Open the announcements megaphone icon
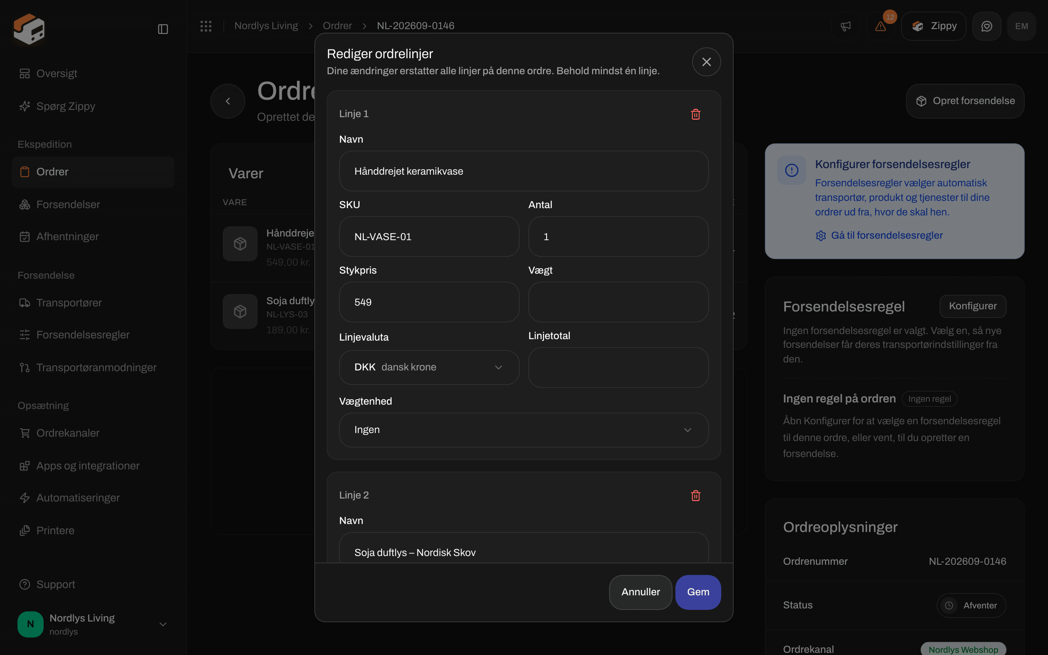The height and width of the screenshot is (655, 1048). pyautogui.click(x=845, y=26)
